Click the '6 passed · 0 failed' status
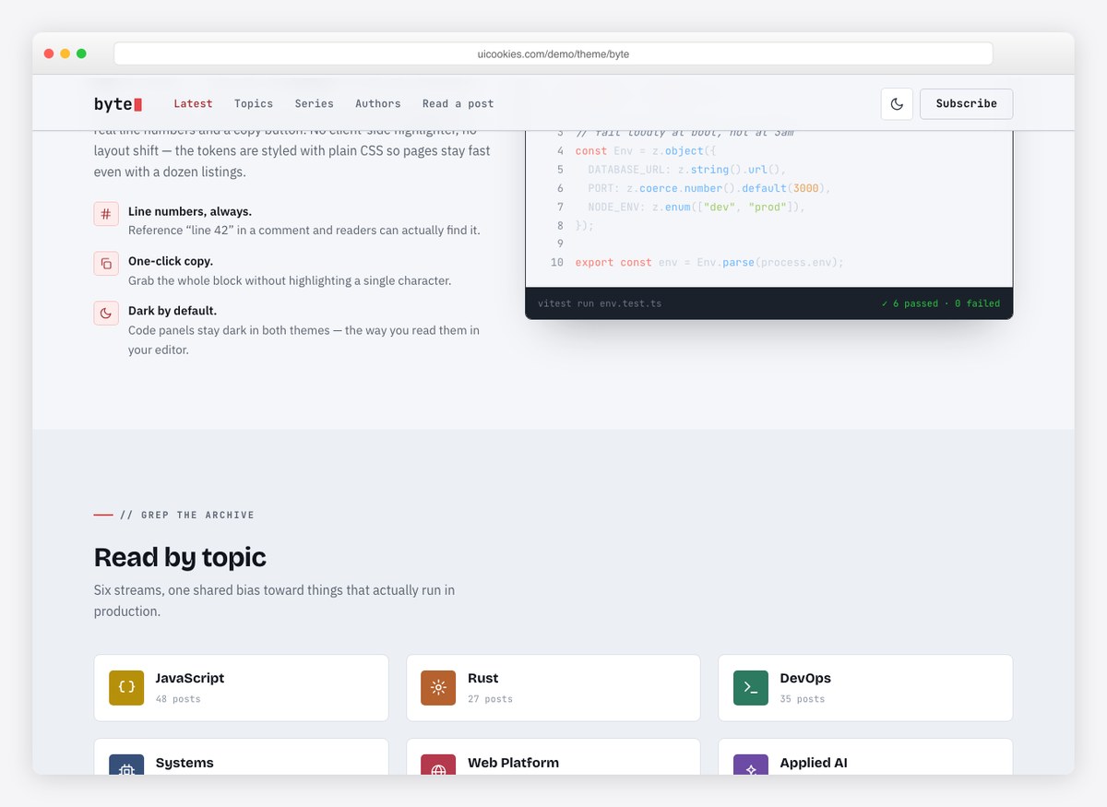 940,303
